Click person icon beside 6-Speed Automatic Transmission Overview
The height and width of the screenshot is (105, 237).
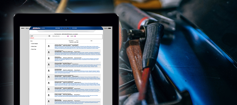pyautogui.click(x=49, y=95)
